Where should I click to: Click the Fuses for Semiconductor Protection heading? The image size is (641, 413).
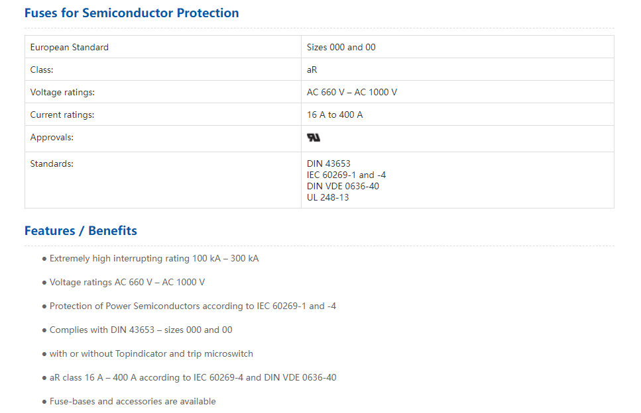click(132, 13)
